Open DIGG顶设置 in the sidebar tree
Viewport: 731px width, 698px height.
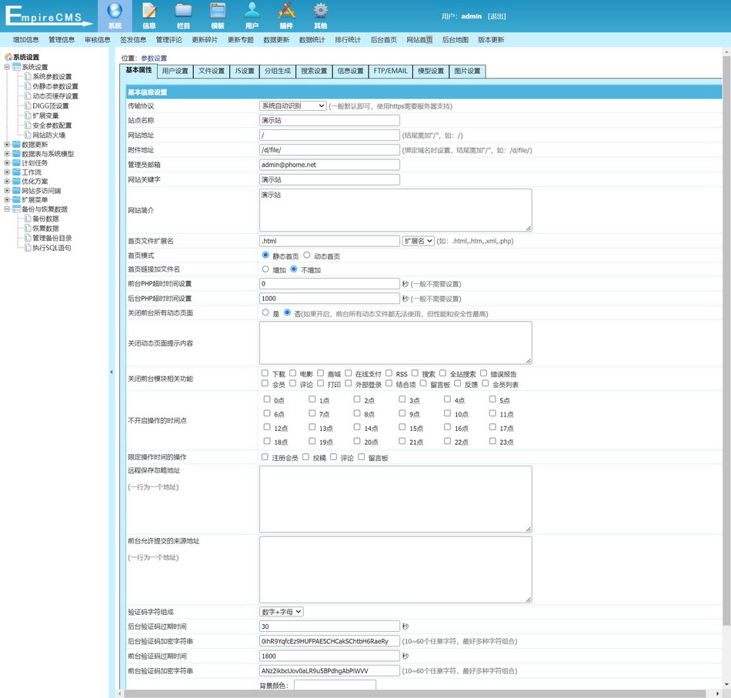click(x=50, y=106)
